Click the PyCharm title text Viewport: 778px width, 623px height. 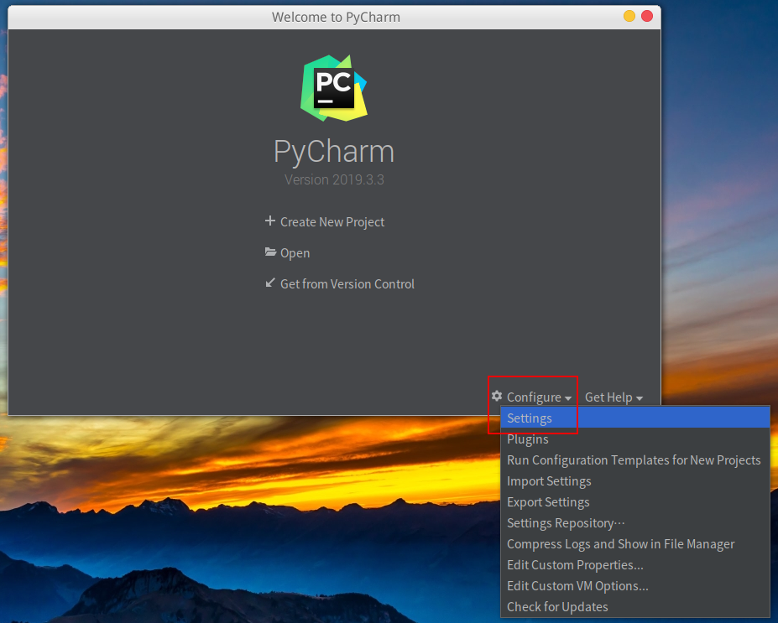(334, 152)
